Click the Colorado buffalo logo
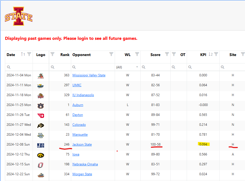The height and width of the screenshot is (181, 245). pyautogui.click(x=41, y=126)
